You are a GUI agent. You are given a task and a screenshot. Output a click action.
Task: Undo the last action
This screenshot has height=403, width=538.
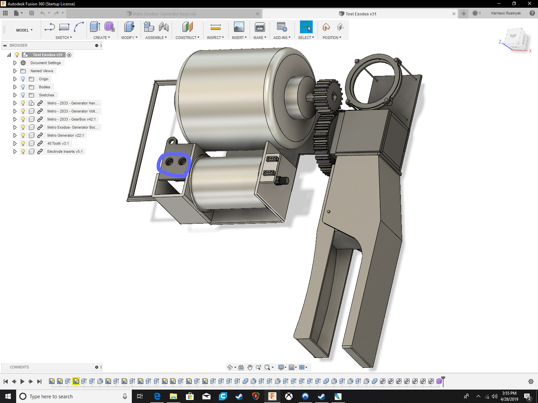(x=43, y=13)
